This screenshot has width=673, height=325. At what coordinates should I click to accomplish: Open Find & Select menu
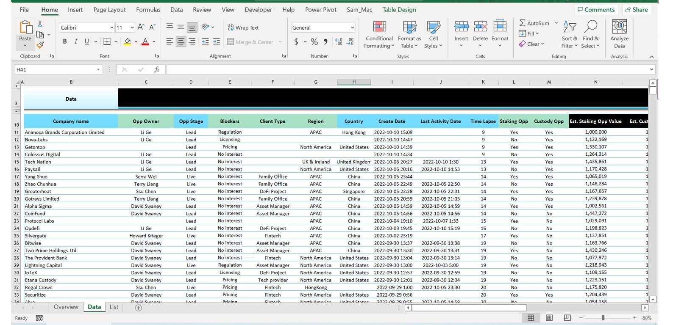pyautogui.click(x=590, y=34)
